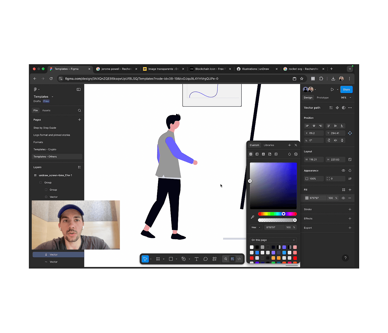Toggle Appearance visibility eye
The width and height of the screenshot is (388, 333).
click(343, 171)
